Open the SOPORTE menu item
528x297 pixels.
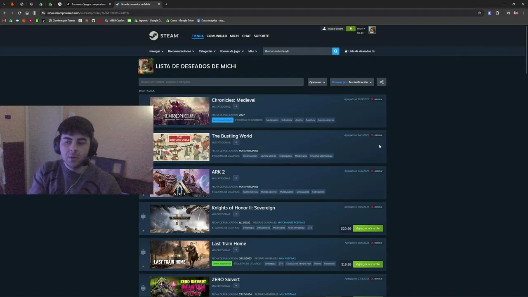point(261,36)
